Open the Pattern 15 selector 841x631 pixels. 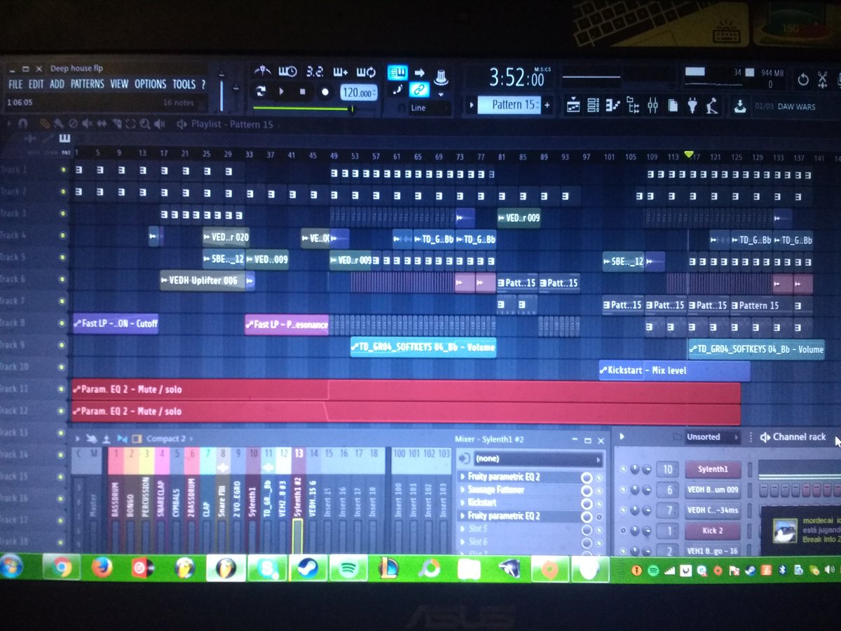point(509,105)
